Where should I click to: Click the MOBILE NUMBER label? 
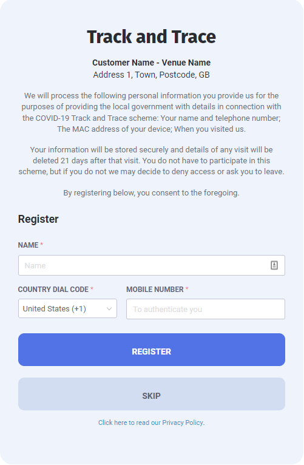click(155, 290)
